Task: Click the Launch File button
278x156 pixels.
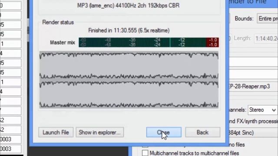Action: point(56,132)
